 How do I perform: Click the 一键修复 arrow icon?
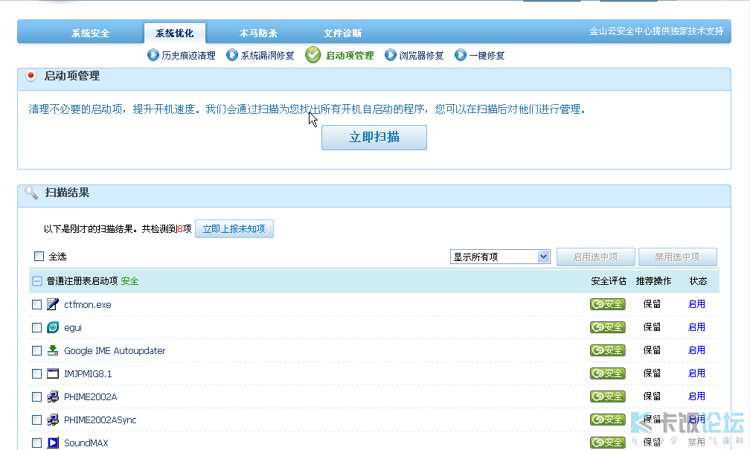click(x=460, y=55)
